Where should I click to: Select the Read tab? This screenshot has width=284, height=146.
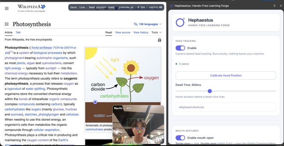(x=109, y=33)
